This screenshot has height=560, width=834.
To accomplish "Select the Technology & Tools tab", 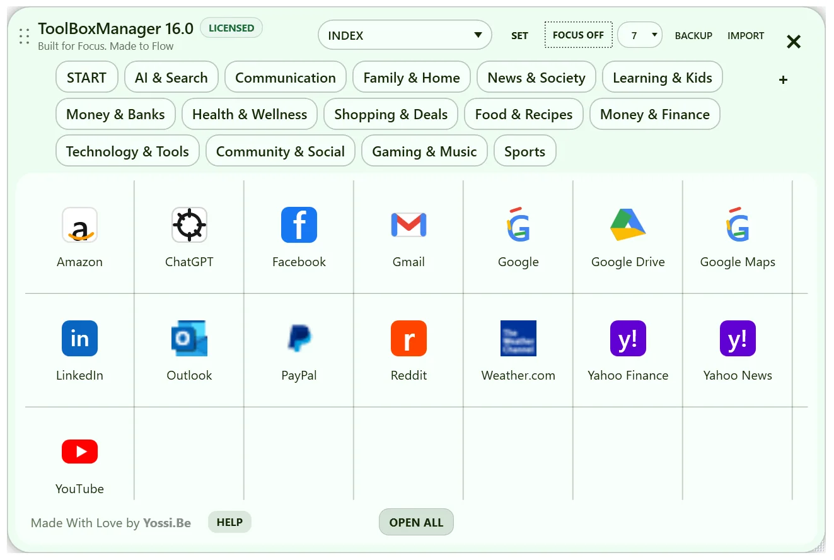I will [127, 151].
